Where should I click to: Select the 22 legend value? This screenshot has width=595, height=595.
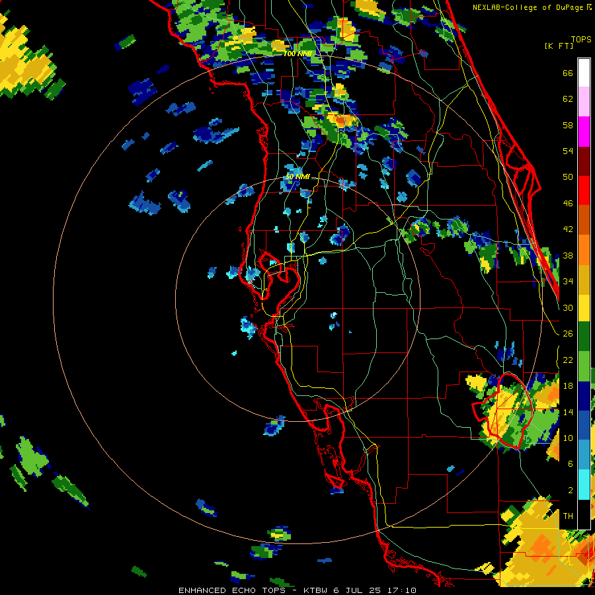coord(568,360)
